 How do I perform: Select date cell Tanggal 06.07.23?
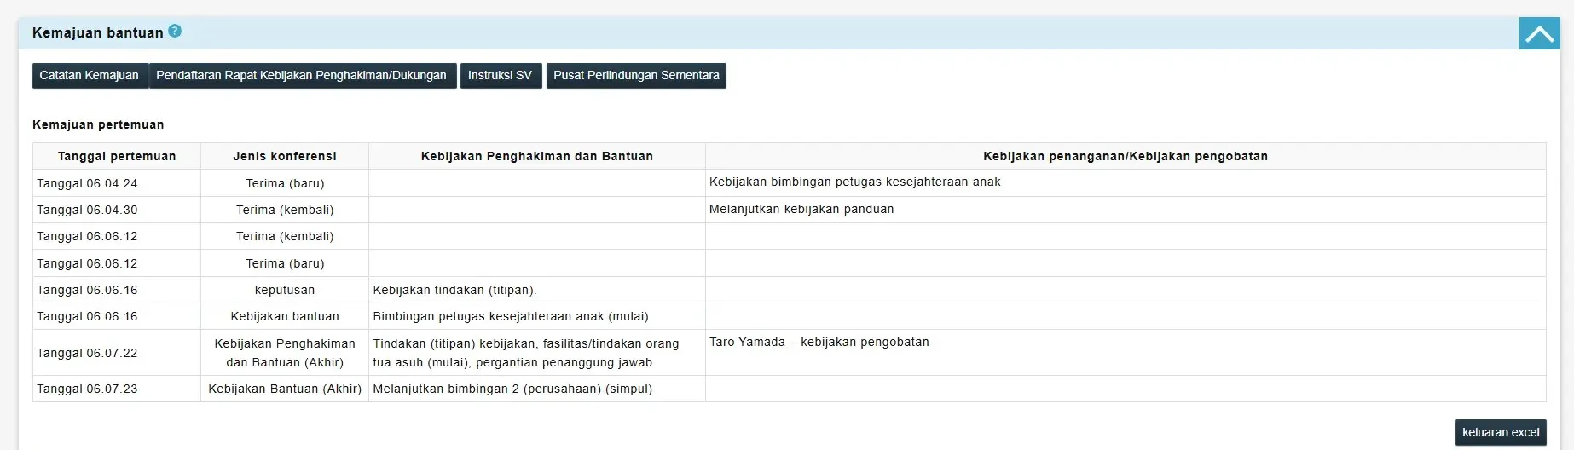(x=117, y=389)
